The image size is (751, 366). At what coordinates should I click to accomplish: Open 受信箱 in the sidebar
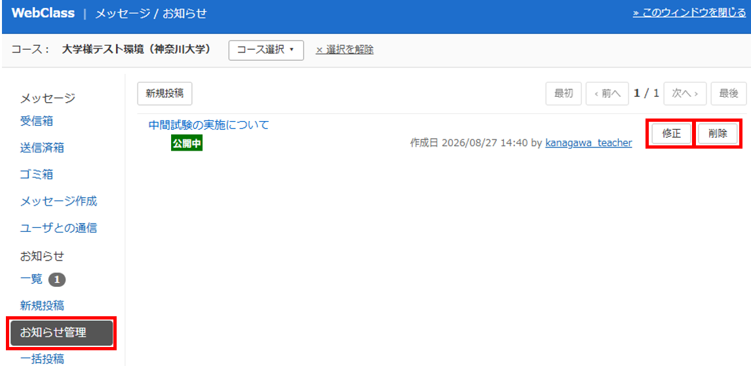point(37,122)
